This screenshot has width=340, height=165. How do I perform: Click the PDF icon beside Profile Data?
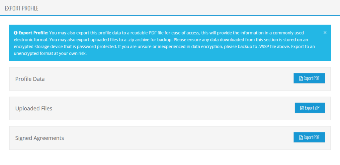[x=301, y=78]
